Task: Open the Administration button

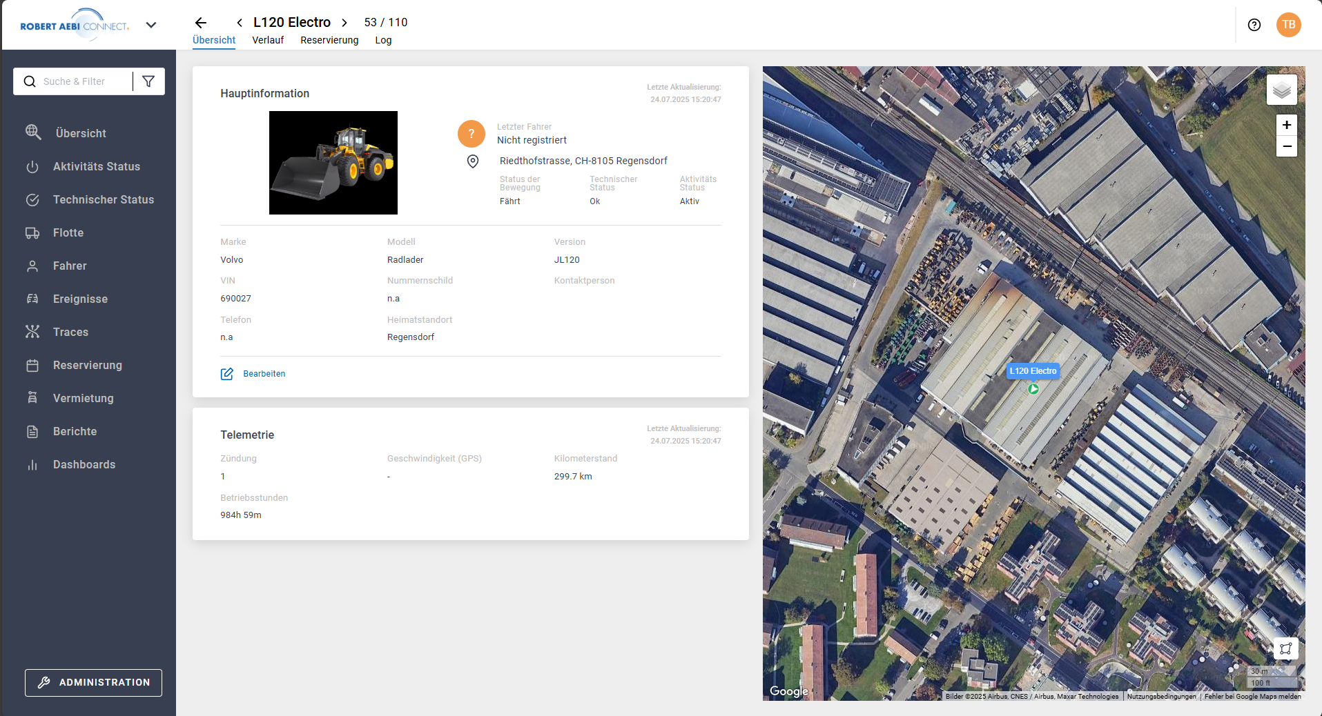Action: coord(93,682)
